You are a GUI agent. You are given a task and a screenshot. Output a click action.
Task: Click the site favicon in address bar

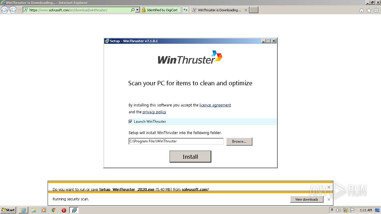pyautogui.click(x=26, y=10)
